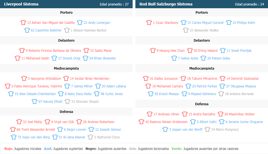
Task: Click the blue shirt icon beside Patson Daka
Action: (x=203, y=58)
